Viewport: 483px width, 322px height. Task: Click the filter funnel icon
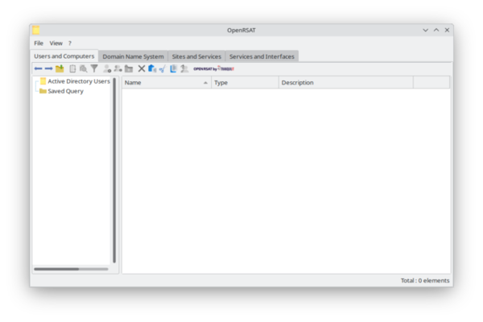(x=94, y=69)
